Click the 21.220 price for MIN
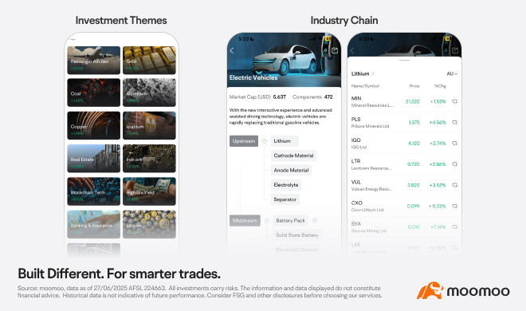 [x=413, y=101]
